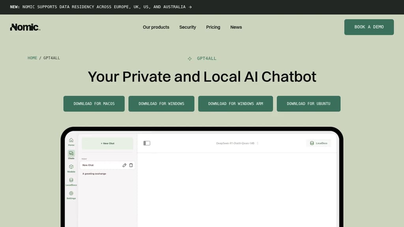Screen dimensions: 404x227
Task: Click the + New Chat button
Action: (107, 143)
